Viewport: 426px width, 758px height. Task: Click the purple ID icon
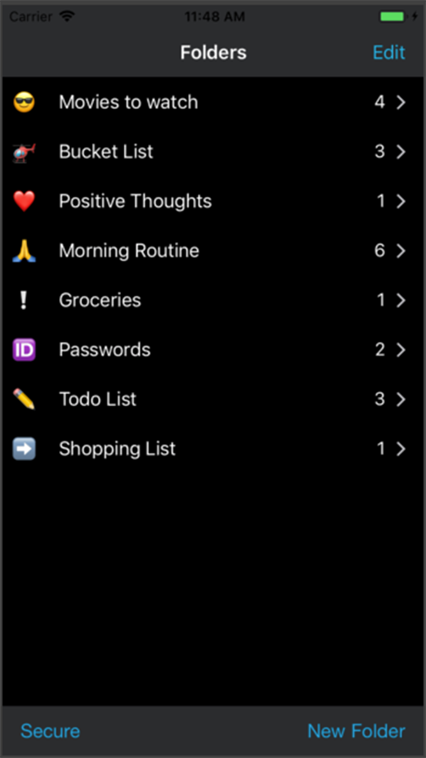pyautogui.click(x=24, y=350)
